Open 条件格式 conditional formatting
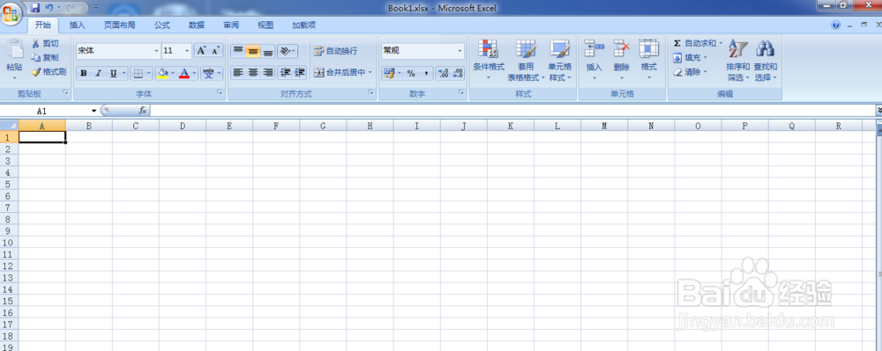This screenshot has height=351, width=882. tap(489, 60)
